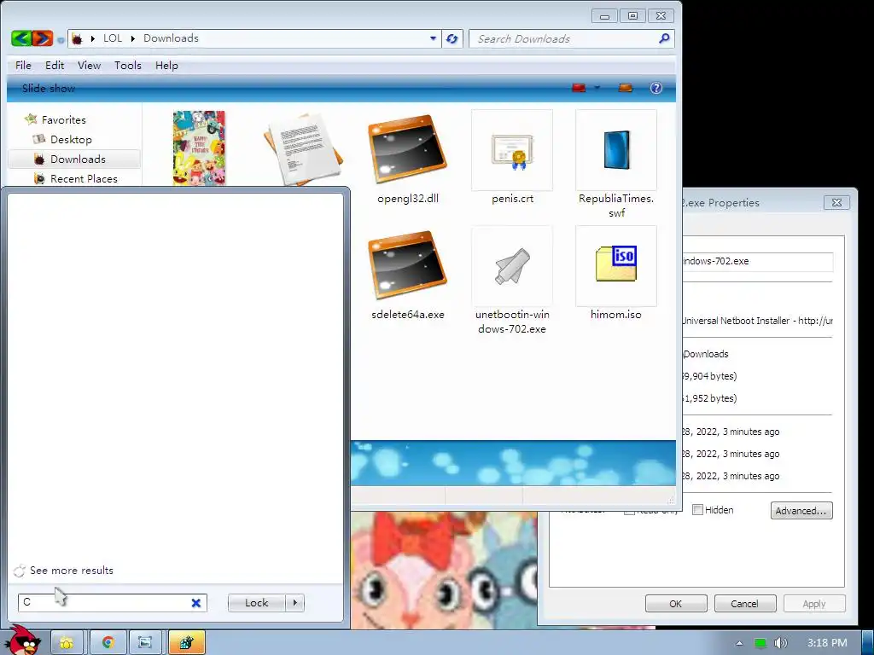Open the recent locations dropdown beside the navigation arrows

pyautogui.click(x=61, y=39)
